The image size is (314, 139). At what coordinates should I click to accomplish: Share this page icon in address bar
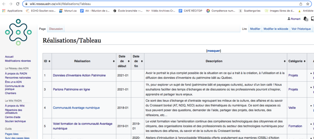(301, 4)
